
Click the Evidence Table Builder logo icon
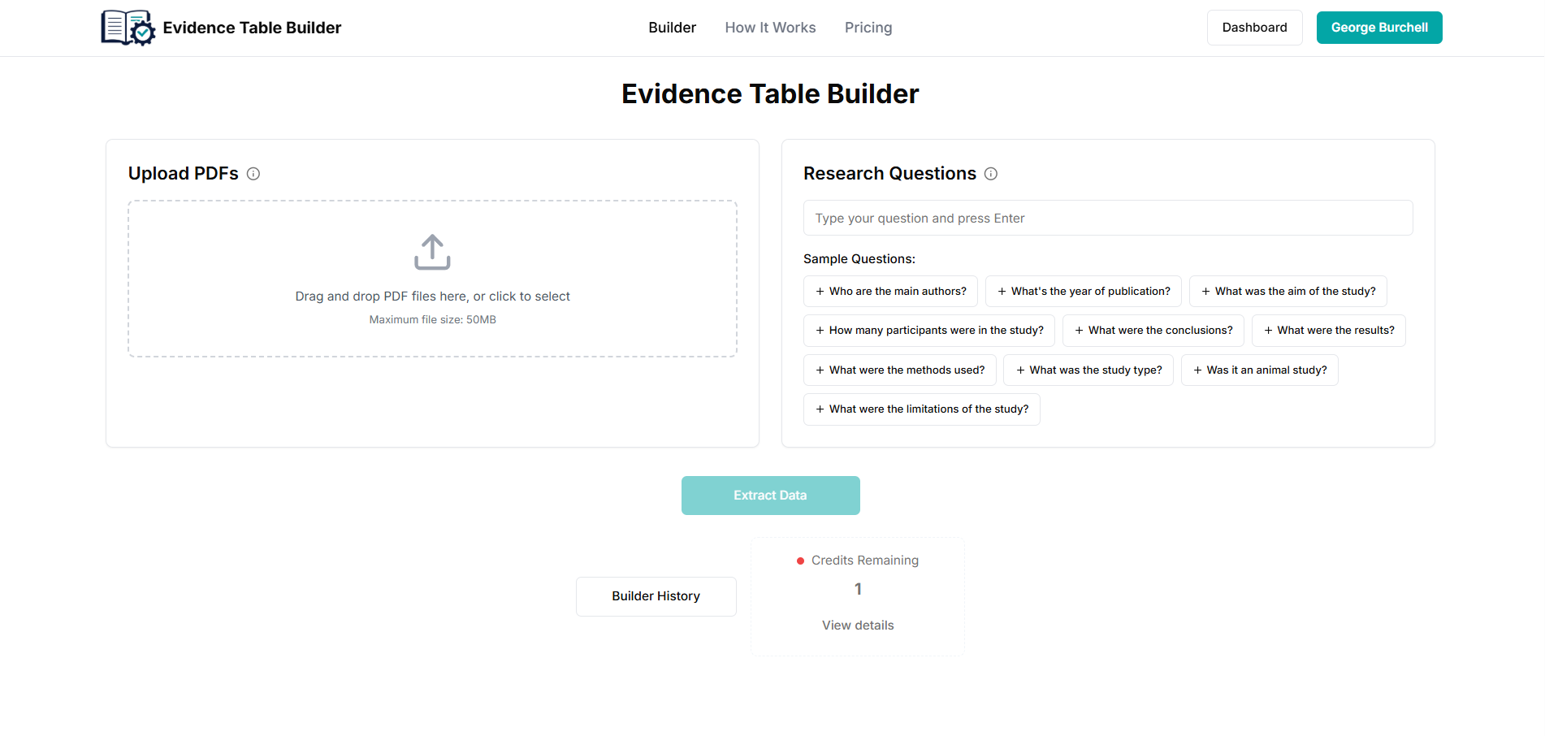coord(128,28)
